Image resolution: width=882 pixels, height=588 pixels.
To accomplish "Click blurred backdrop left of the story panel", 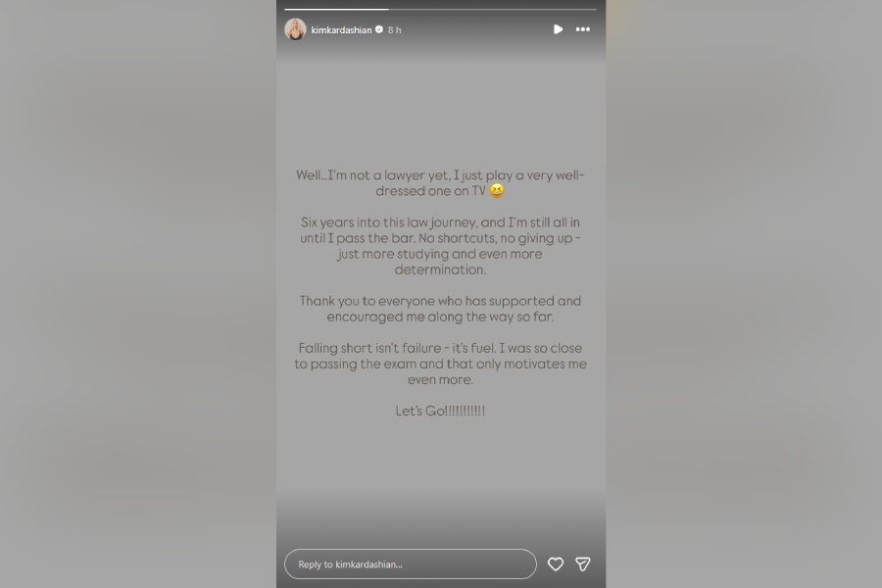I will point(138,294).
